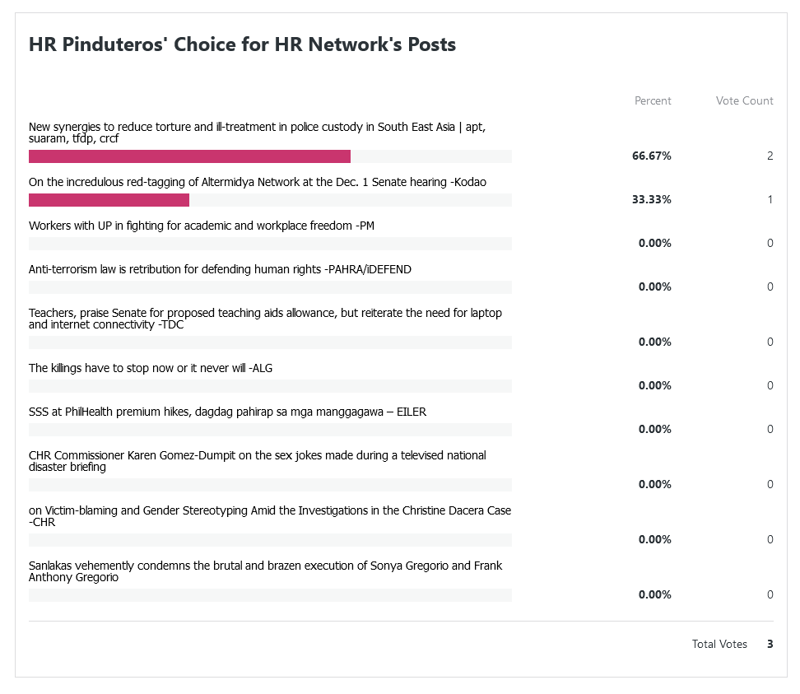
Task: Click the Total Votes label
Action: [x=719, y=645]
